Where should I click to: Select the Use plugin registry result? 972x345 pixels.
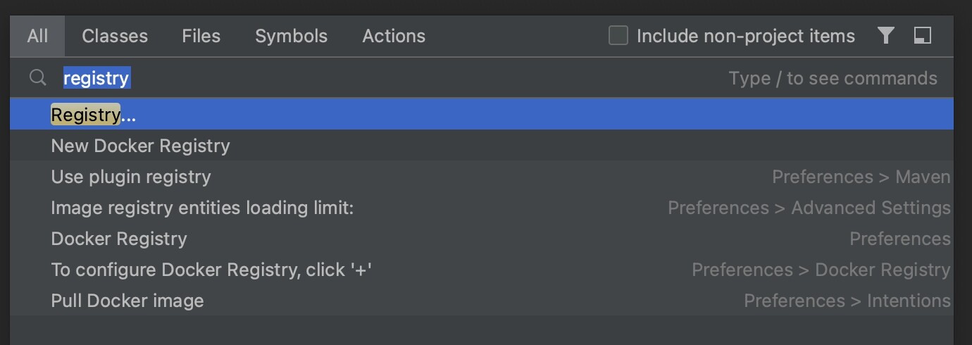[131, 177]
